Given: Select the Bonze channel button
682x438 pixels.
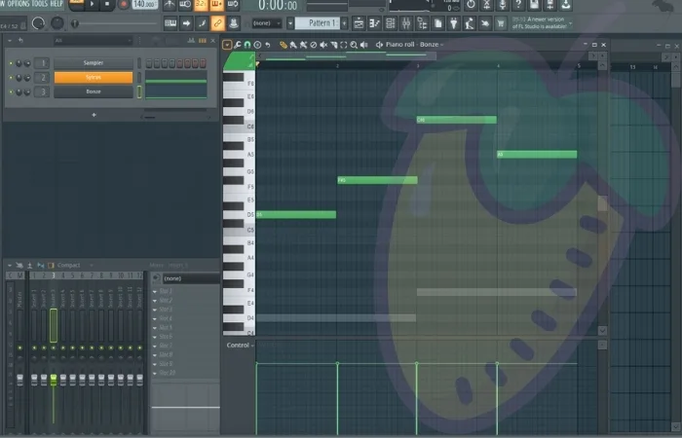Looking at the screenshot, I should pos(94,91).
